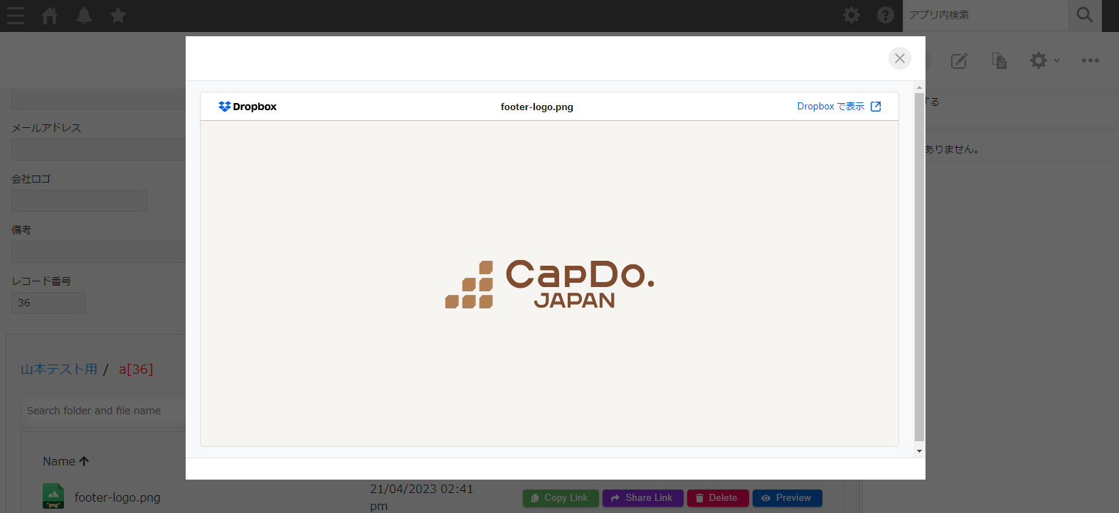
Task: Click the duplicate record icon
Action: pos(999,61)
